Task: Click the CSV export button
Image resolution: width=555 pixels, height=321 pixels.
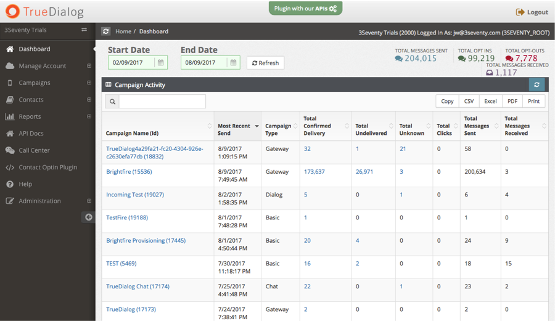Action: [469, 101]
